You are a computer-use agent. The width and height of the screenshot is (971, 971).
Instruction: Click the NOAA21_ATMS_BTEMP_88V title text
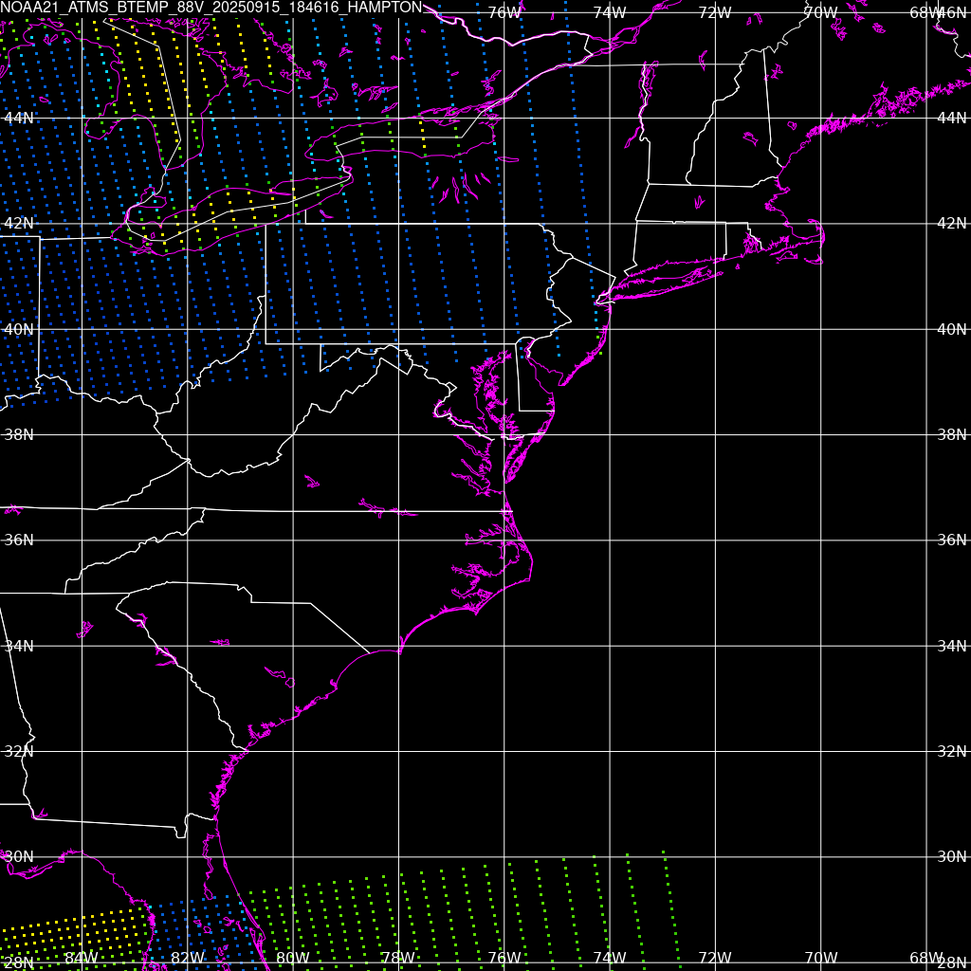pyautogui.click(x=211, y=8)
